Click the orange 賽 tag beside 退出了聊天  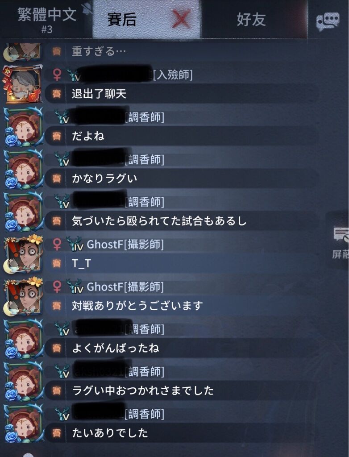click(x=57, y=94)
